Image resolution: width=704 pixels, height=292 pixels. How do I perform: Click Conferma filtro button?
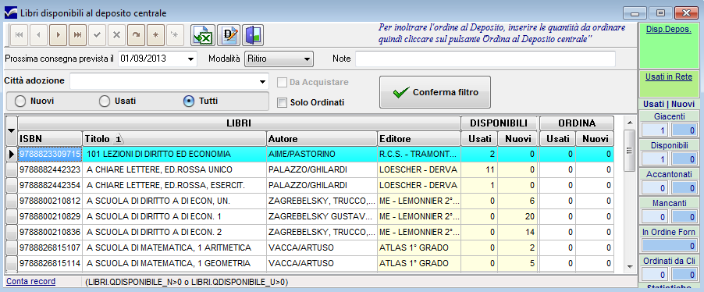click(x=435, y=93)
